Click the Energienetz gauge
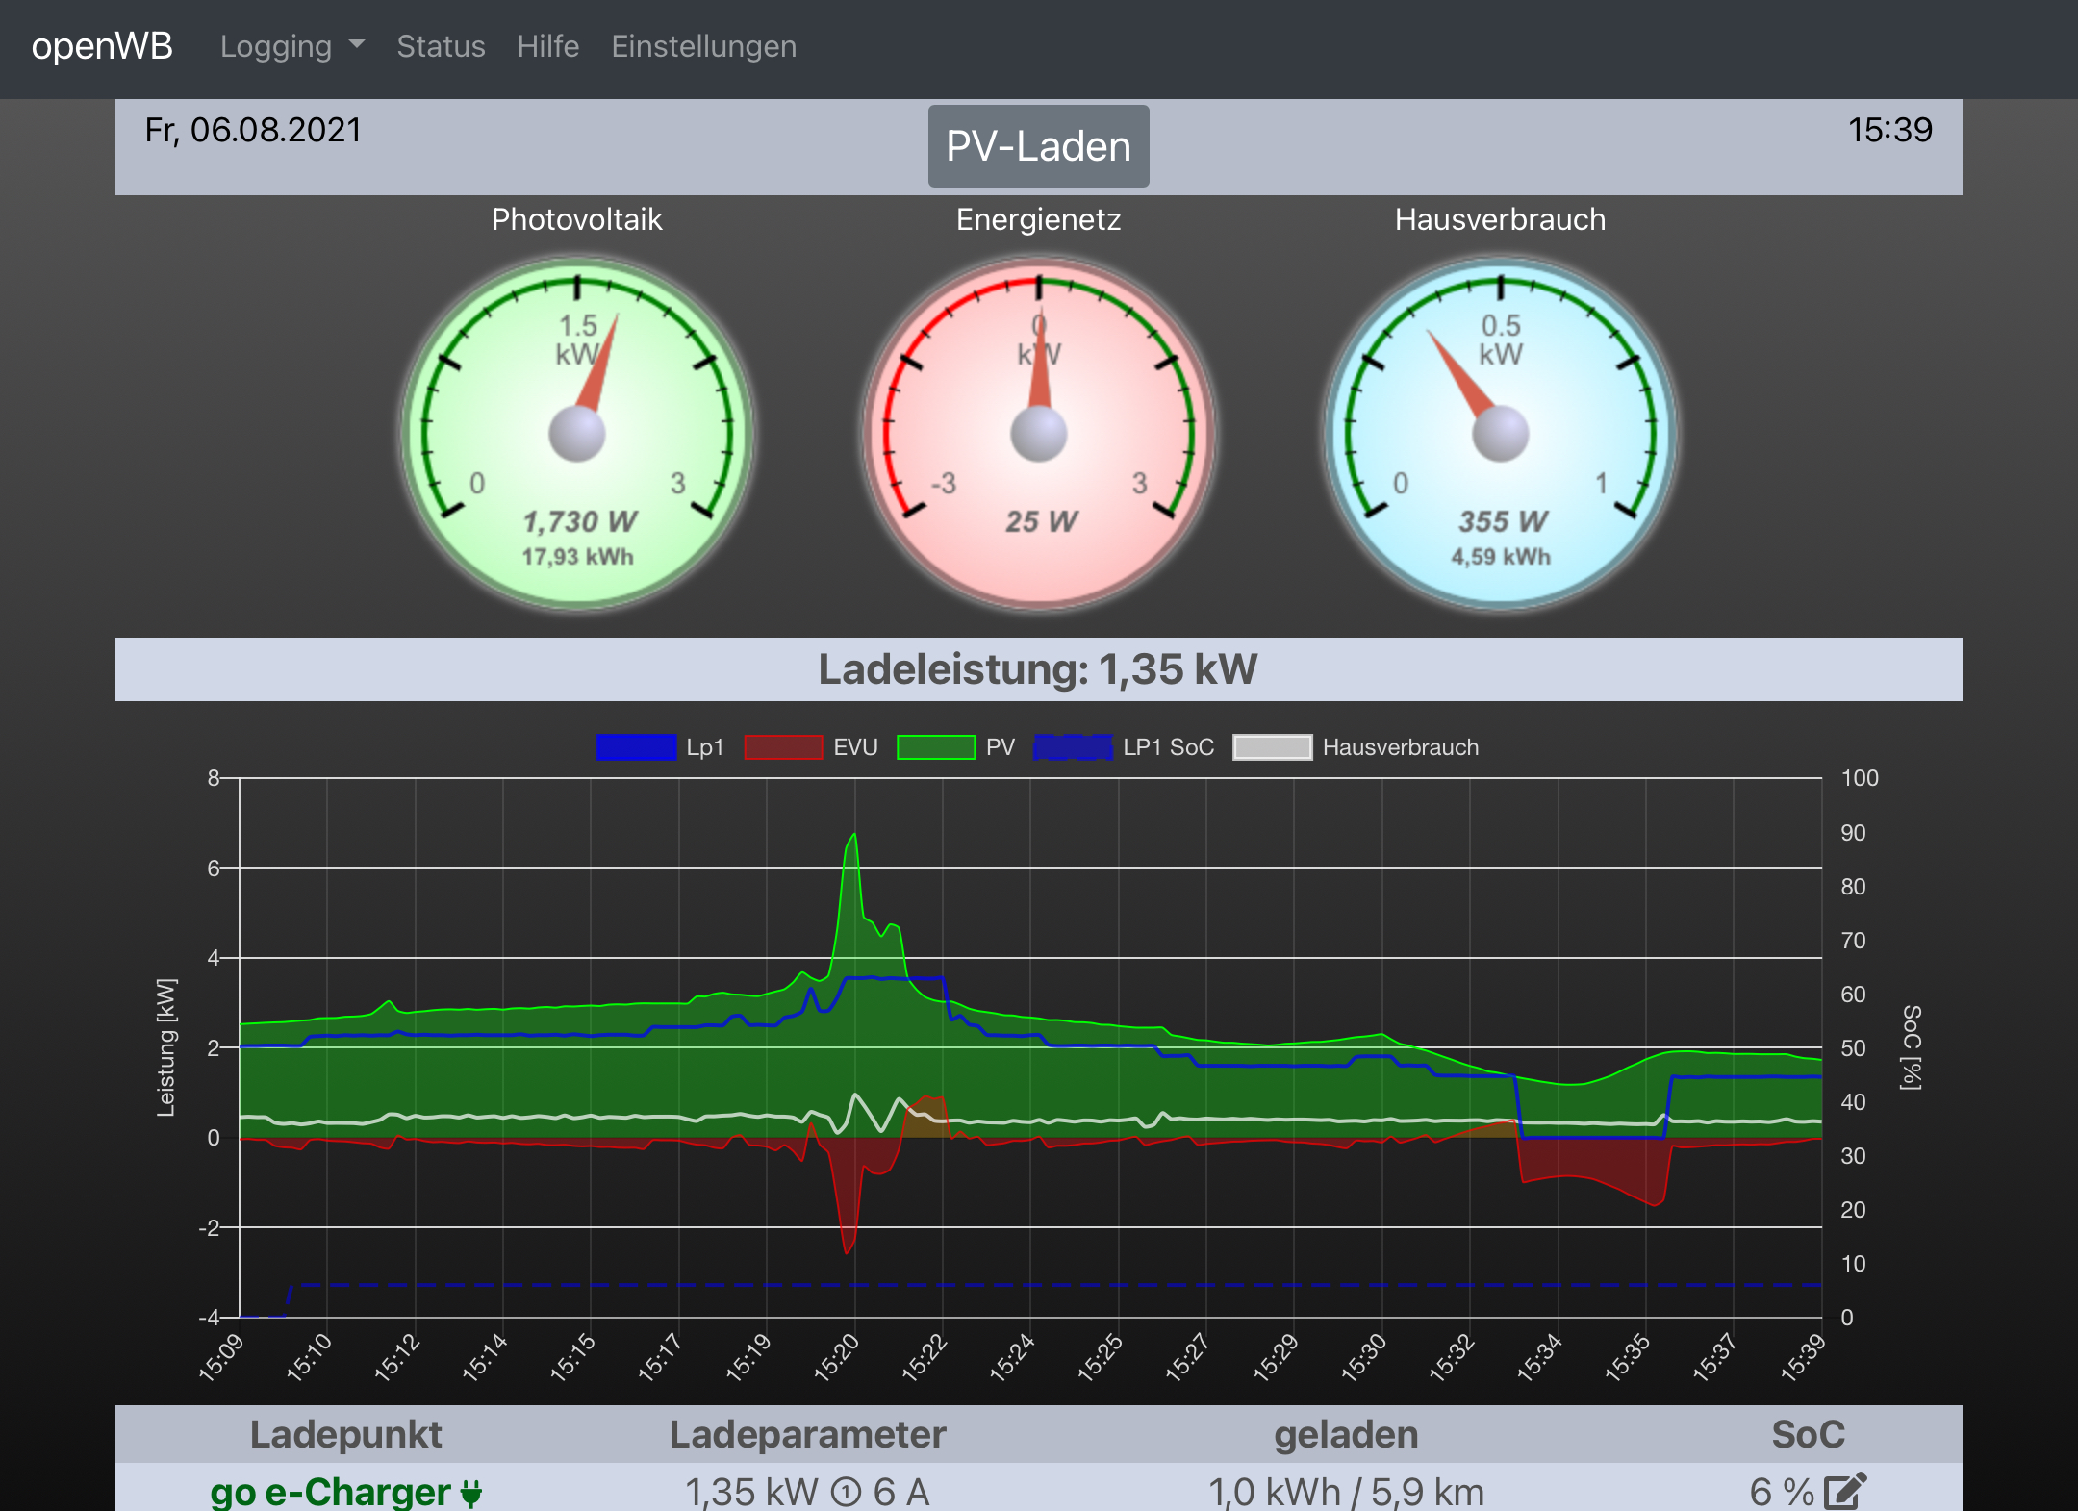 [x=1039, y=434]
